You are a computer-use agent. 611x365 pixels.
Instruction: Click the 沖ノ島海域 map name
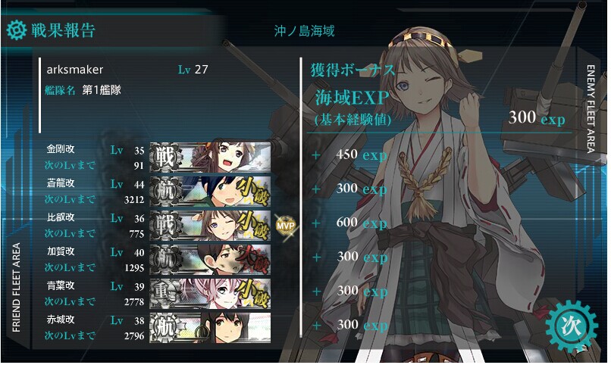(x=304, y=31)
